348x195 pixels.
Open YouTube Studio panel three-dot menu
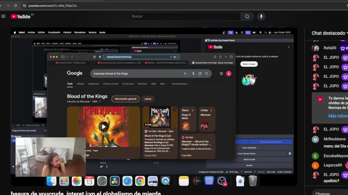pyautogui.click(x=289, y=47)
